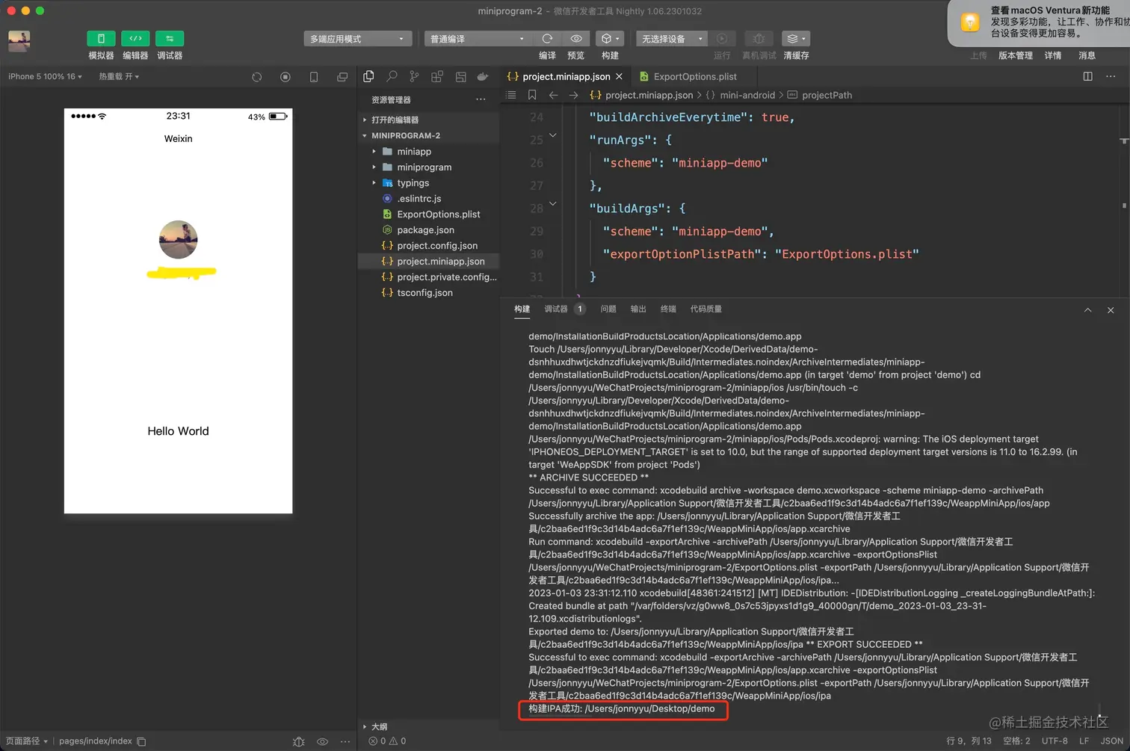Click the mini-android breadcrumb item
1130x751 pixels.
(x=747, y=95)
